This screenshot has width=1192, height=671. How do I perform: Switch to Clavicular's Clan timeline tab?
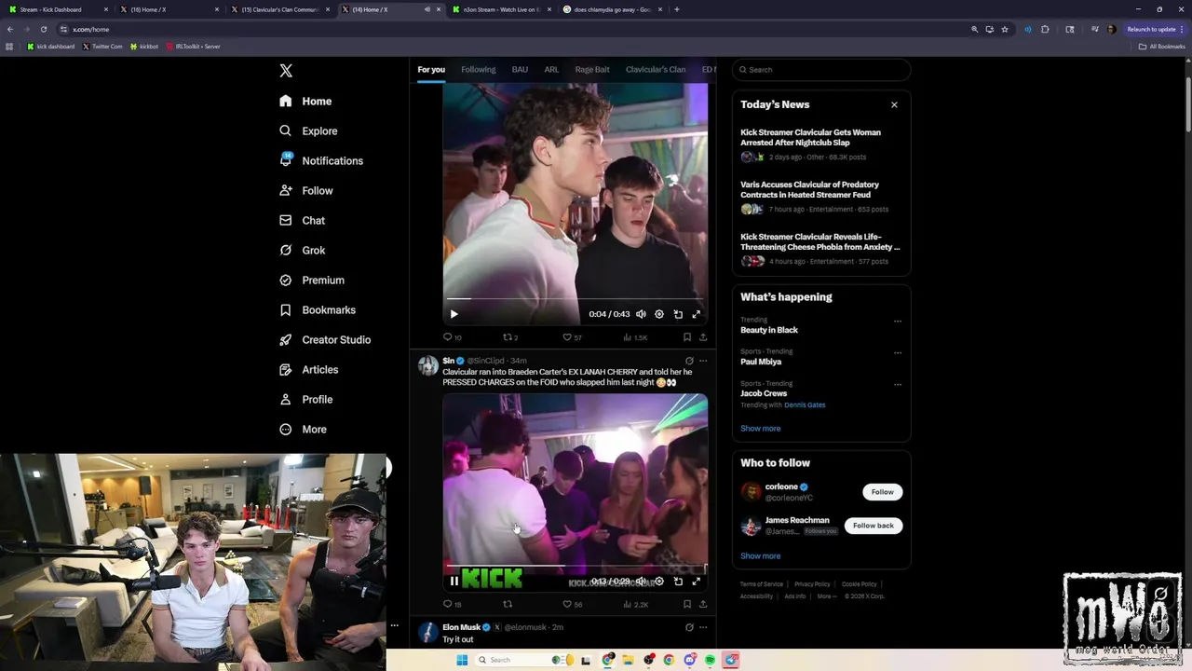tap(656, 70)
